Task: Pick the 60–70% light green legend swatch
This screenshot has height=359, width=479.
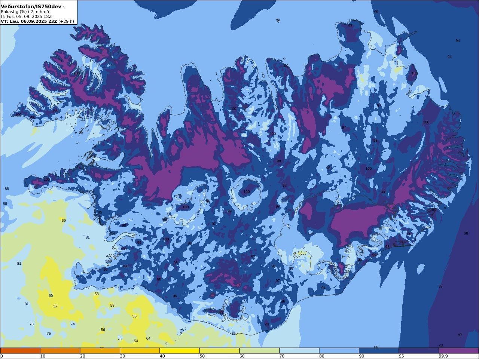Action: point(259,350)
